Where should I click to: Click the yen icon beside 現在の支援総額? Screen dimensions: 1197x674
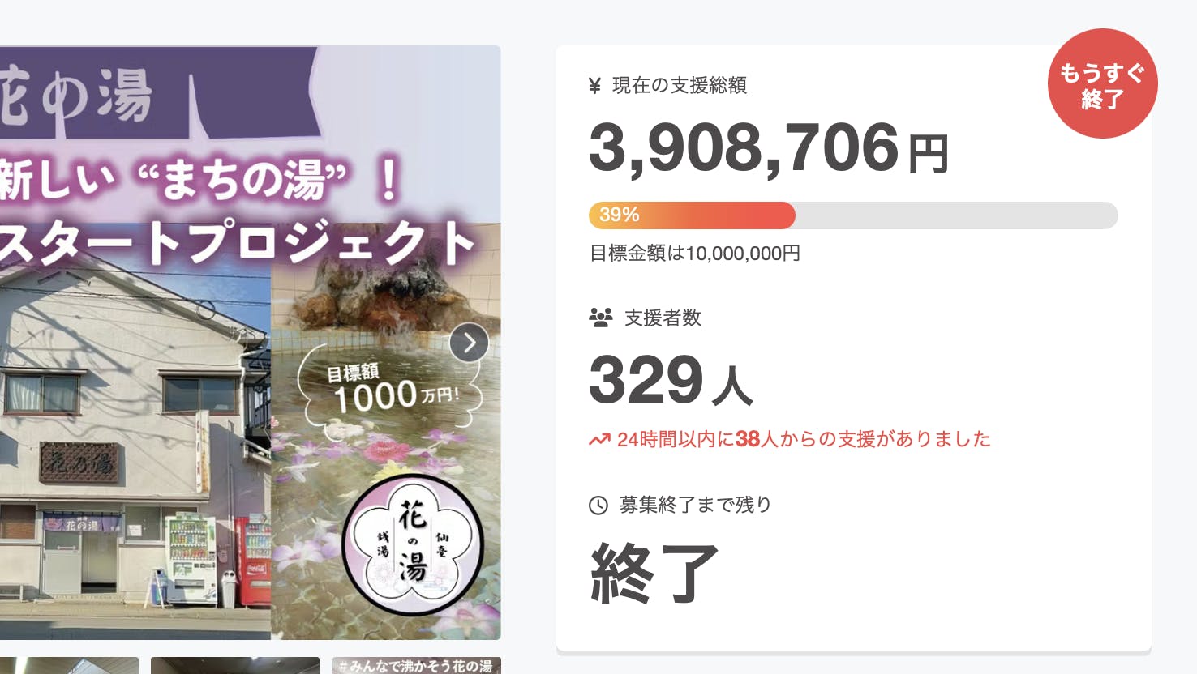coord(594,86)
